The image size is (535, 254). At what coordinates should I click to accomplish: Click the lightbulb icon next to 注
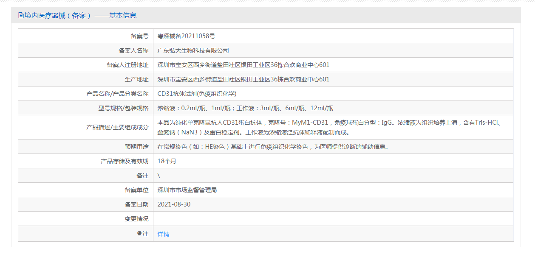139,234
